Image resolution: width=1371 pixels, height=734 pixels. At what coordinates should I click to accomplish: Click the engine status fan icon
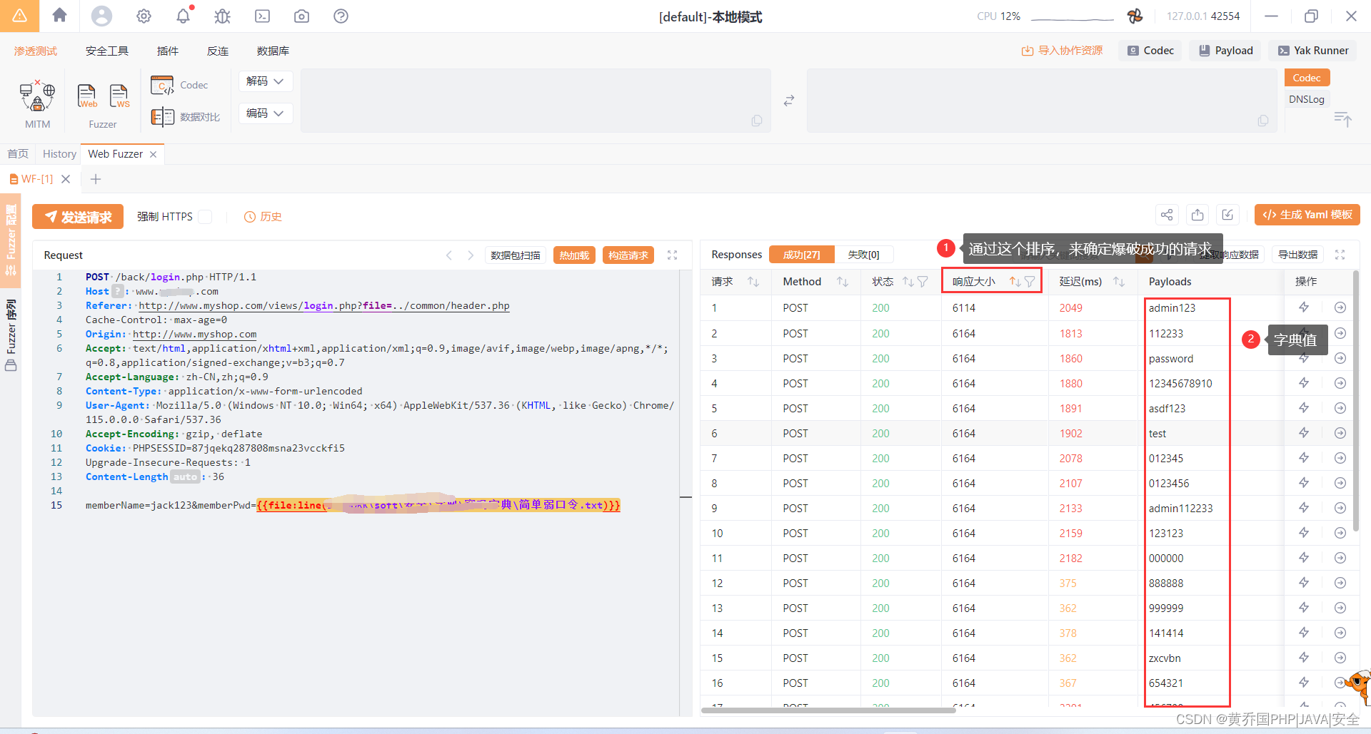[1135, 16]
